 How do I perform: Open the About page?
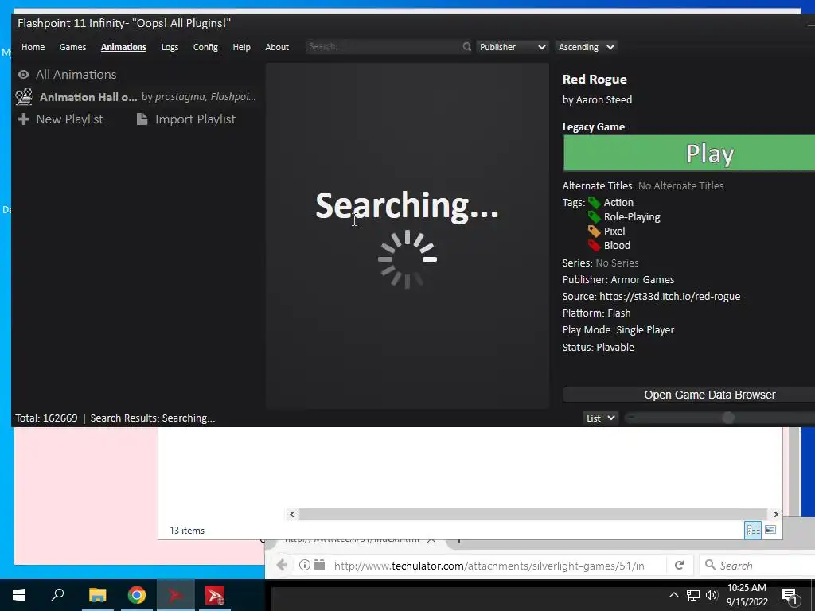tap(277, 47)
